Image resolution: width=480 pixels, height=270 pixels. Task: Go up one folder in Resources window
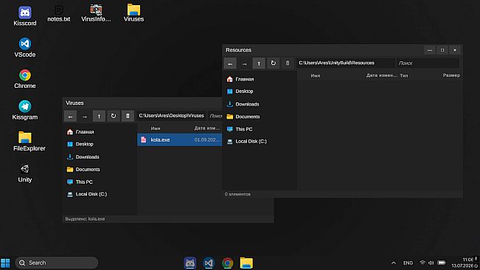(x=259, y=63)
